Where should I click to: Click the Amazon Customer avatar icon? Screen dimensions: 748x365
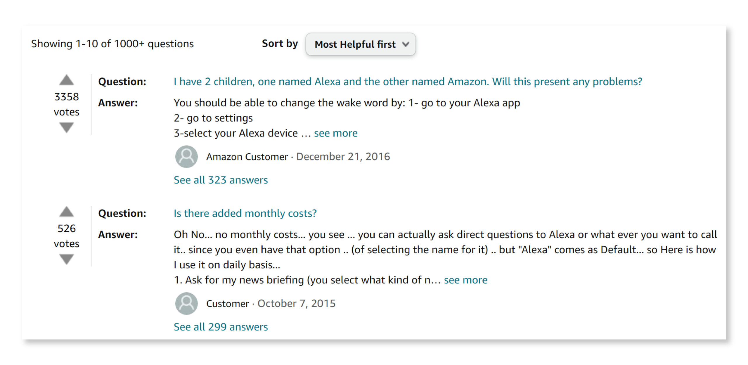[x=186, y=156]
